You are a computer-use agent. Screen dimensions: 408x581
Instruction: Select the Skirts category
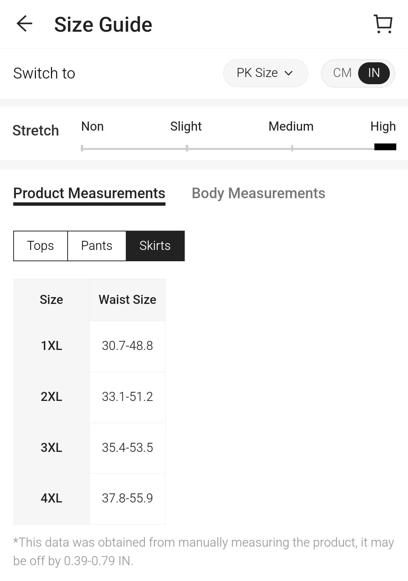click(155, 246)
